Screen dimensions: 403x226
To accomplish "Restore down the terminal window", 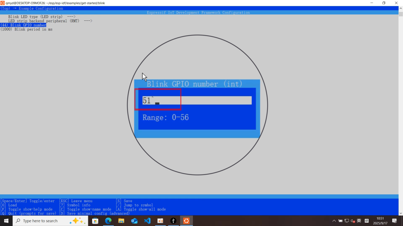I will [x=384, y=3].
